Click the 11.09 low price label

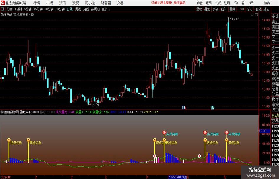point(95,105)
